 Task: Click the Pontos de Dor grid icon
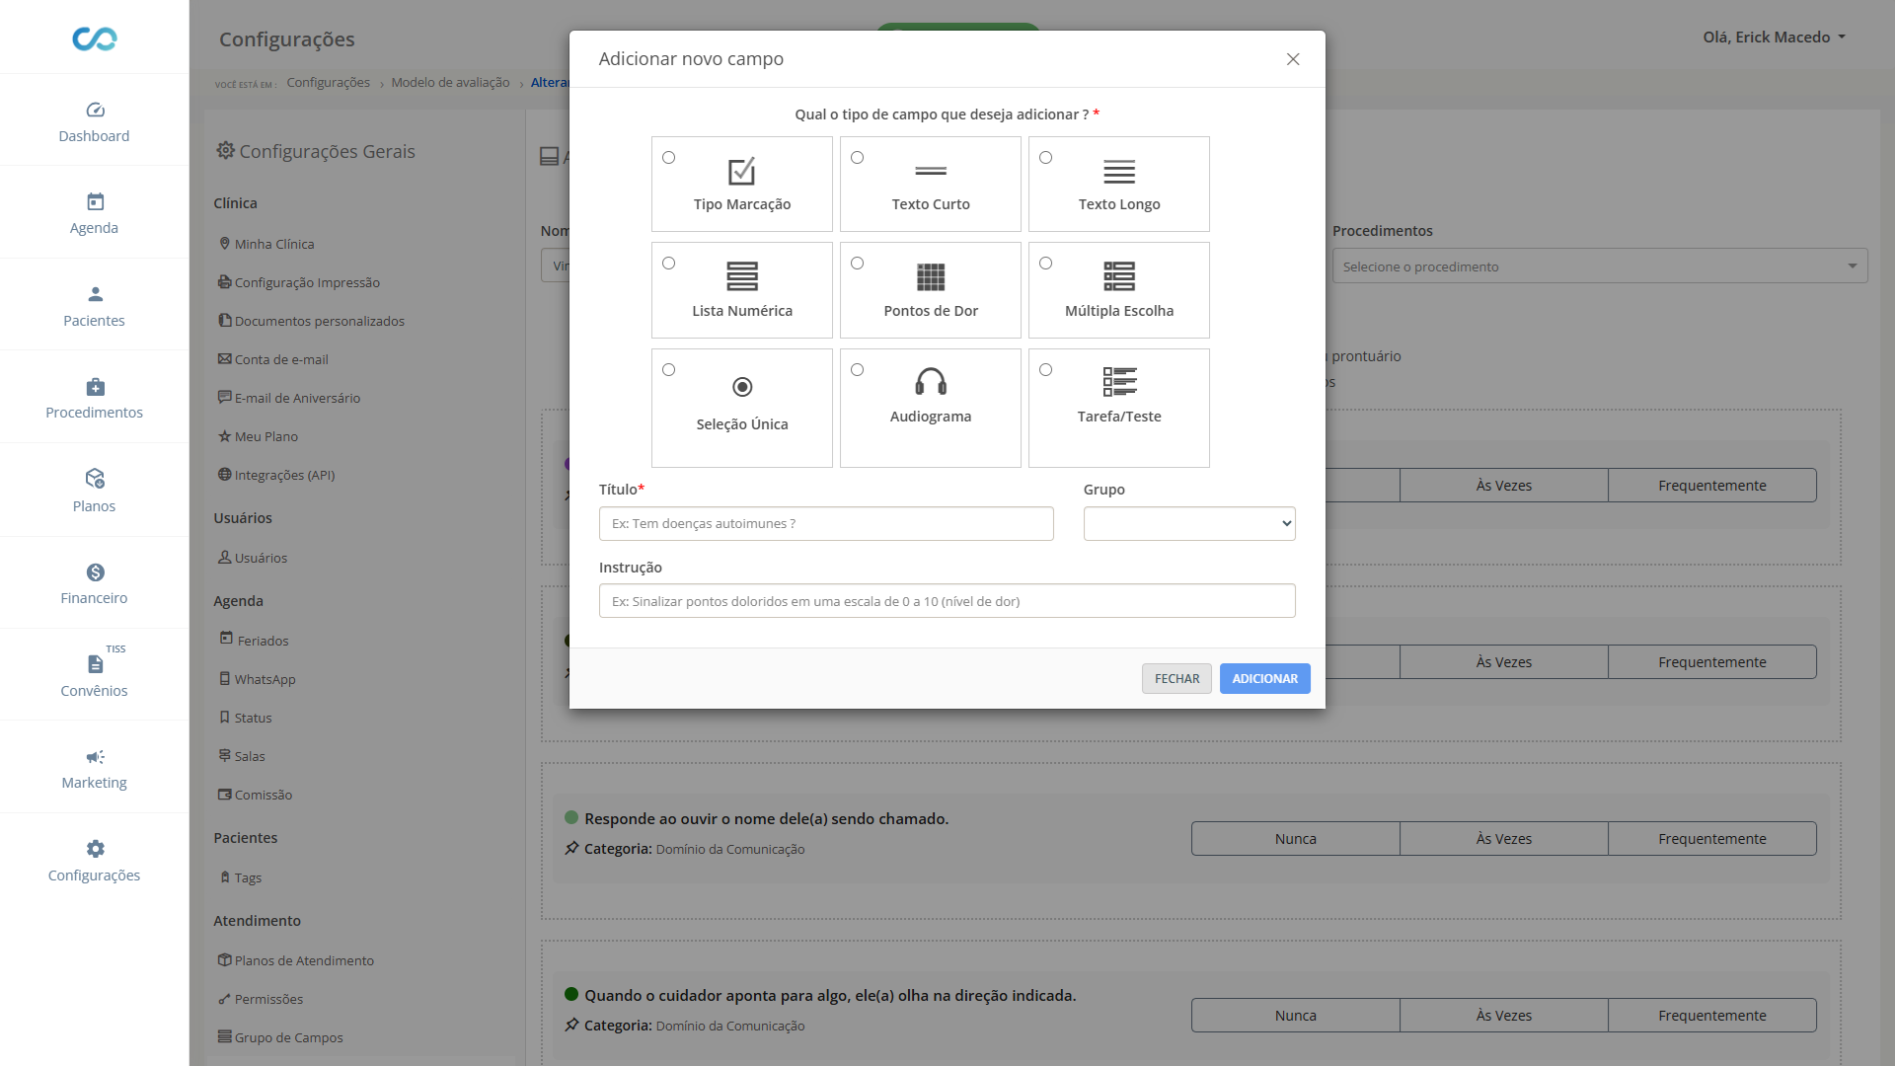(x=931, y=277)
